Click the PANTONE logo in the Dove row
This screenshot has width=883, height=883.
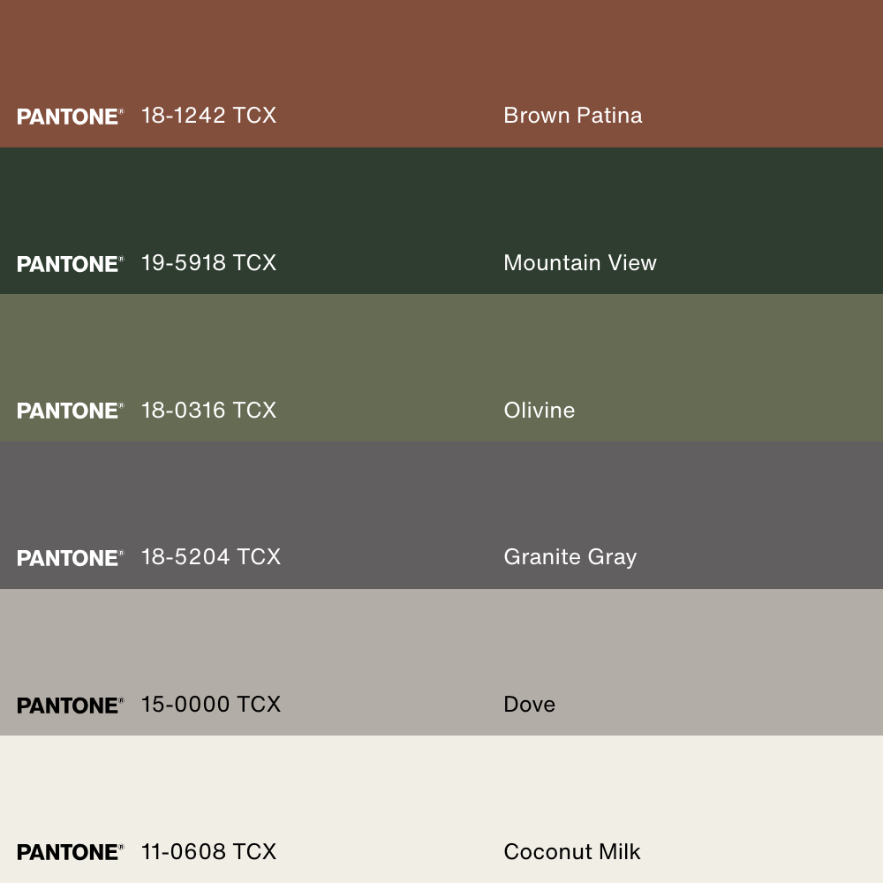(70, 706)
